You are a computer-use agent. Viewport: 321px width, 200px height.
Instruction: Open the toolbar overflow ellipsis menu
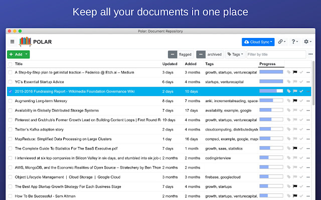coord(310,54)
